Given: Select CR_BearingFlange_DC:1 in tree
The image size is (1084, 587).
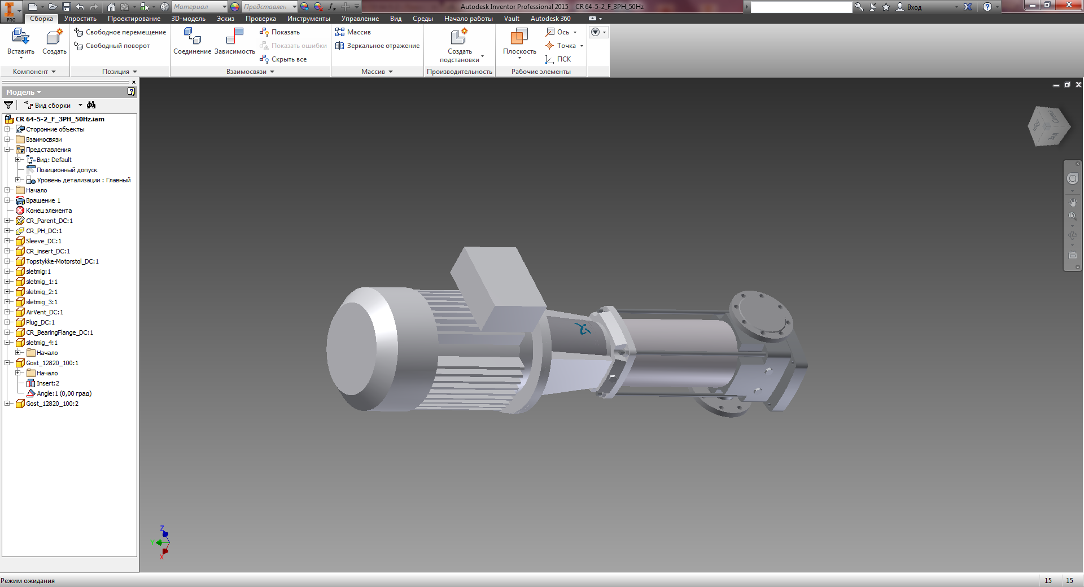Looking at the screenshot, I should click(59, 332).
